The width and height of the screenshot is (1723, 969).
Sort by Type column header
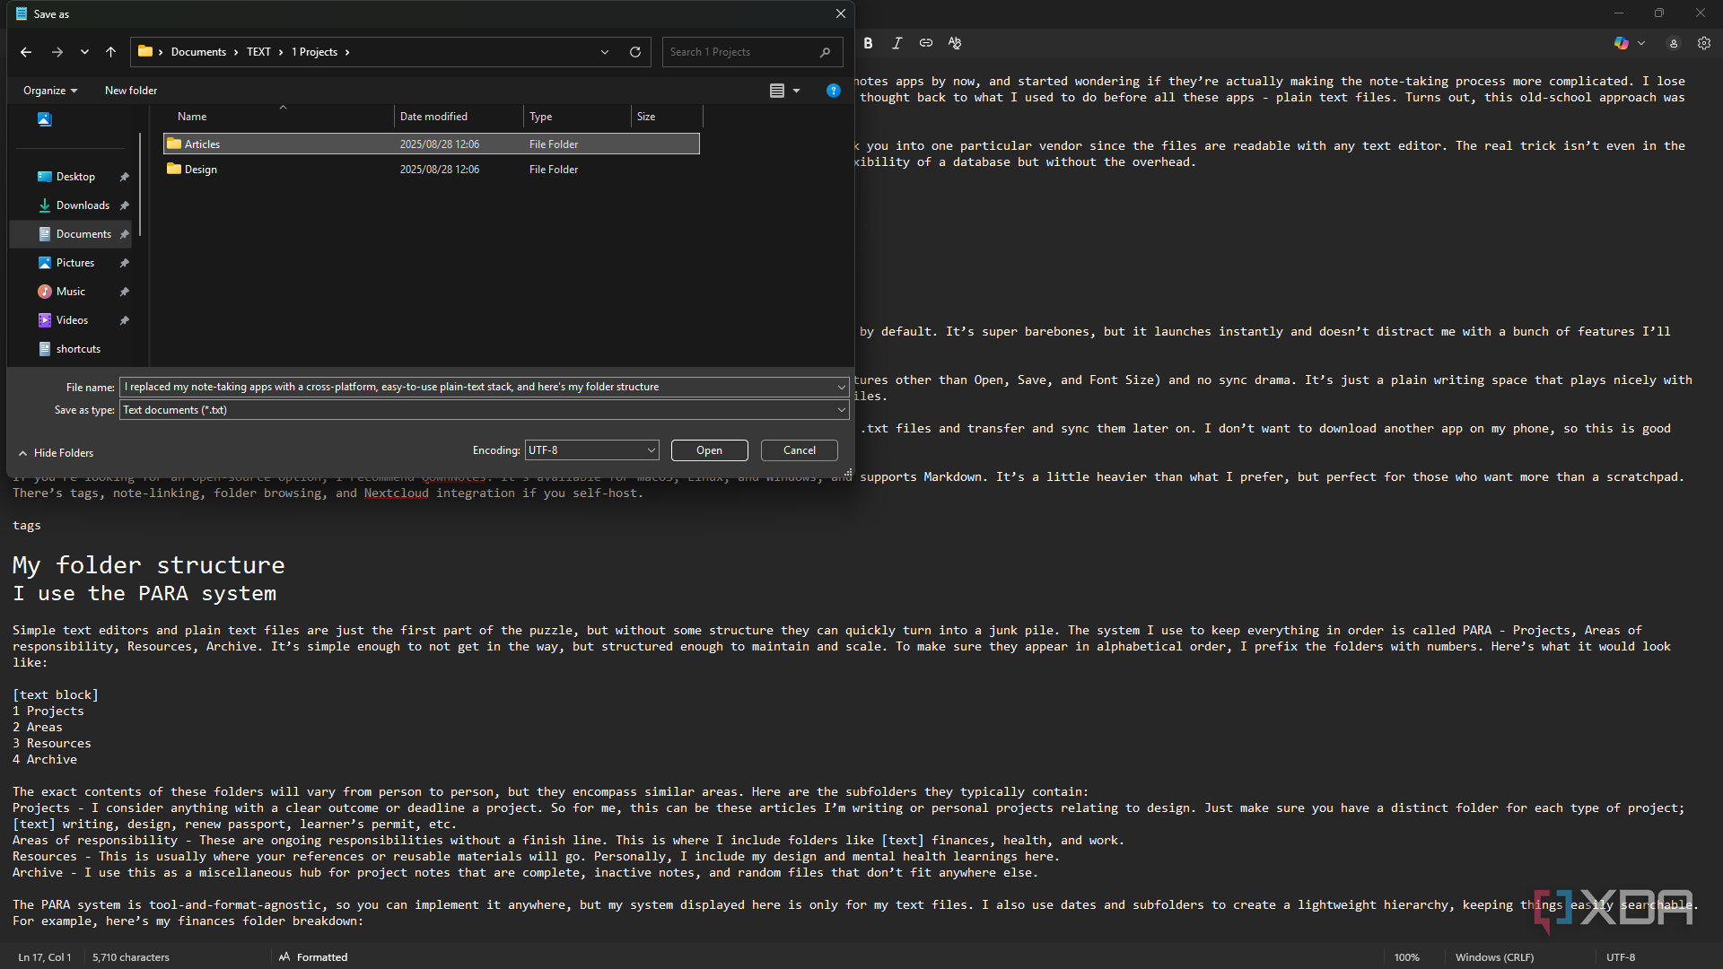577,117
